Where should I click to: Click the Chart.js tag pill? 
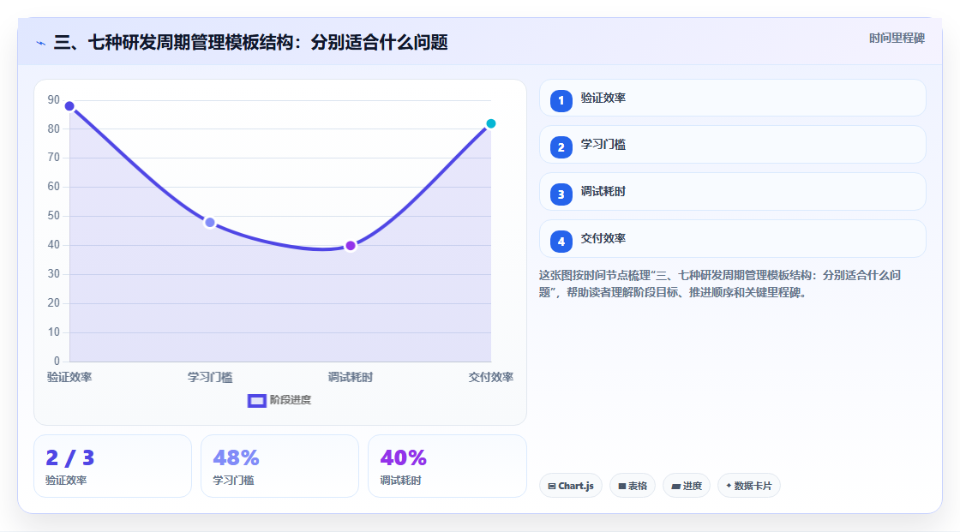tap(571, 486)
